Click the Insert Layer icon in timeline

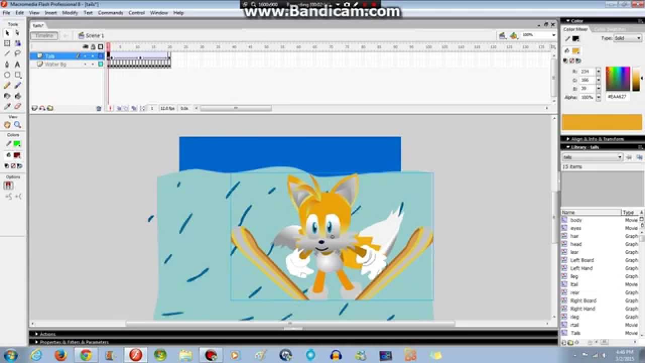pos(35,108)
